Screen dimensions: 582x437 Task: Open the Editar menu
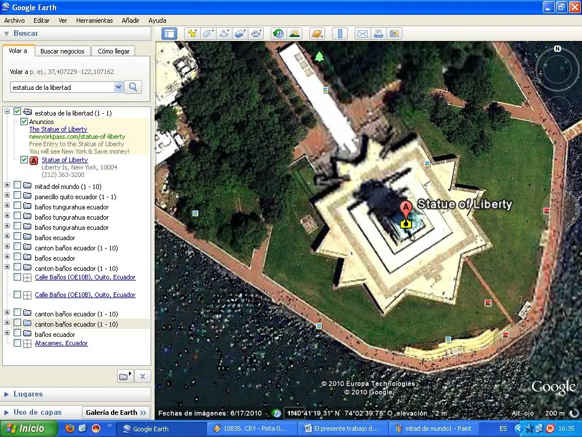[41, 20]
